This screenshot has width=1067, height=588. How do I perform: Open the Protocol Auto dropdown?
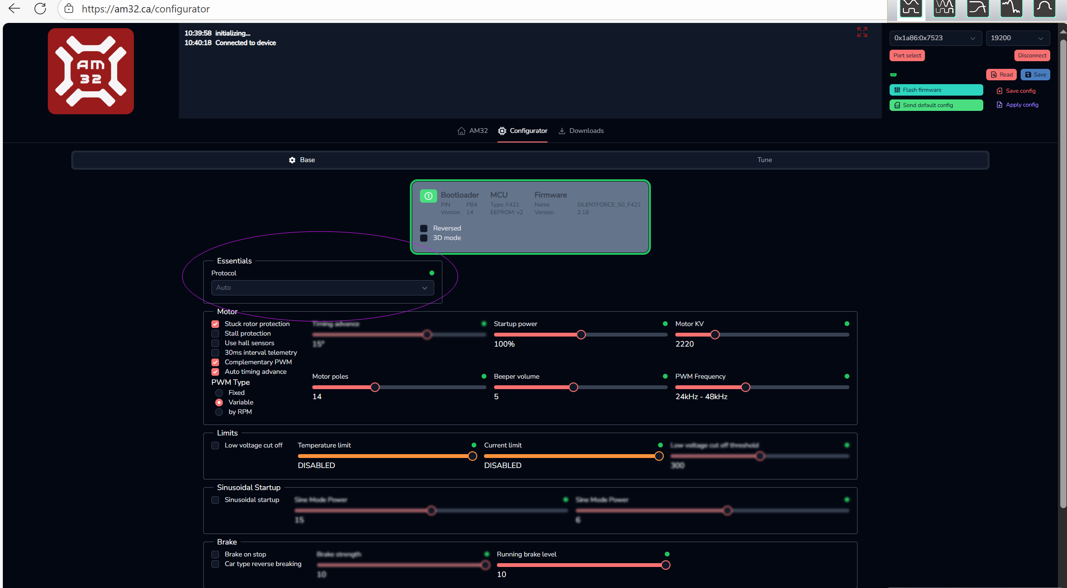pyautogui.click(x=322, y=288)
